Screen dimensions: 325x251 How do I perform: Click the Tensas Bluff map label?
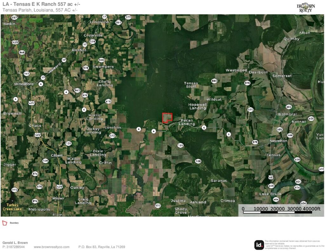[x=191, y=85]
